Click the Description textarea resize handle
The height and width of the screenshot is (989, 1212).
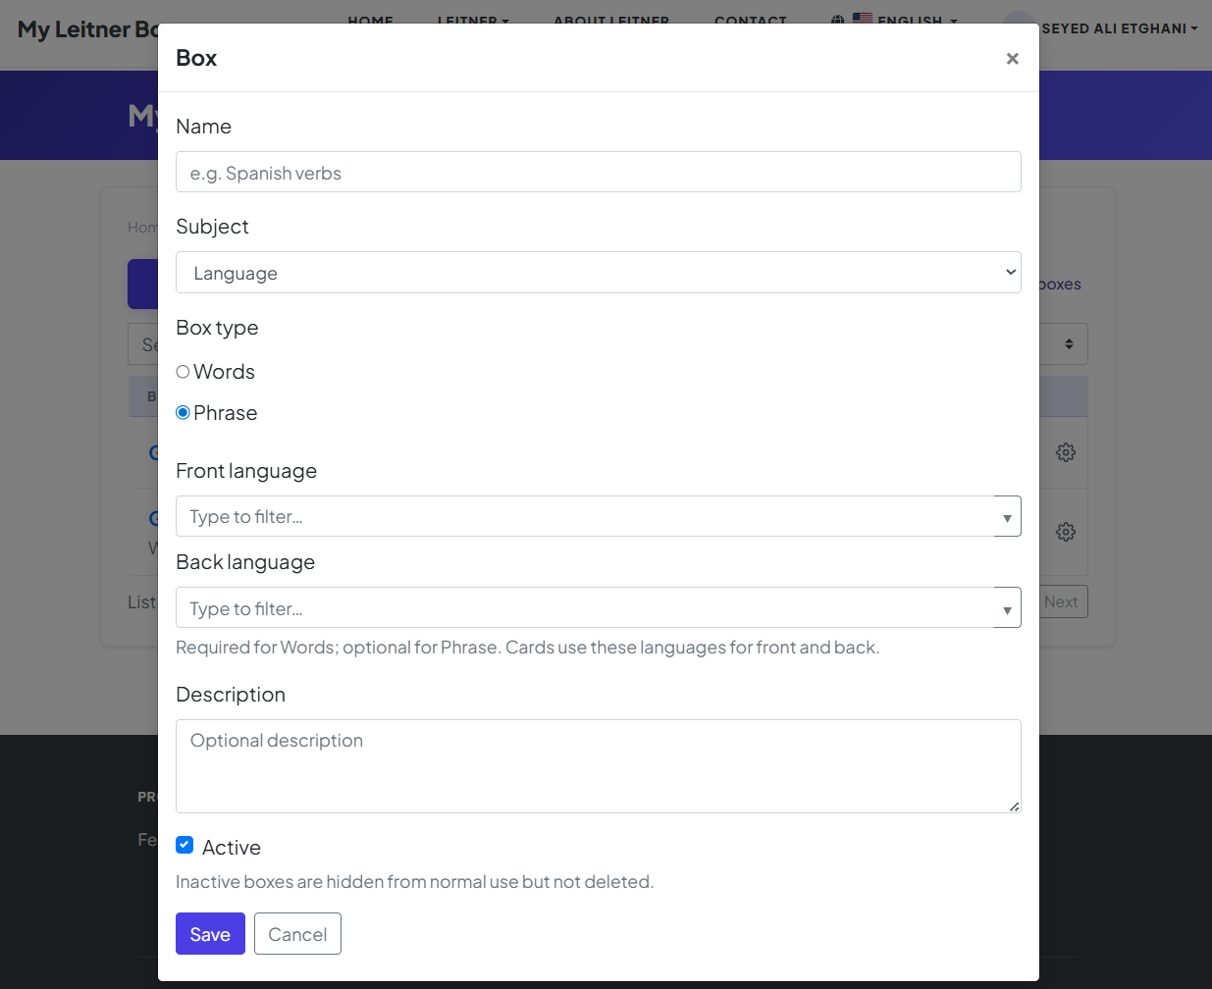(x=1014, y=807)
